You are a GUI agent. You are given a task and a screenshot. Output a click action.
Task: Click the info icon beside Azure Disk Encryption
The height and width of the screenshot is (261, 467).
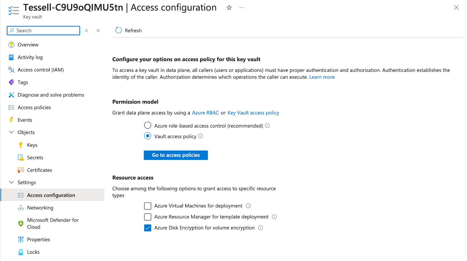(261, 228)
